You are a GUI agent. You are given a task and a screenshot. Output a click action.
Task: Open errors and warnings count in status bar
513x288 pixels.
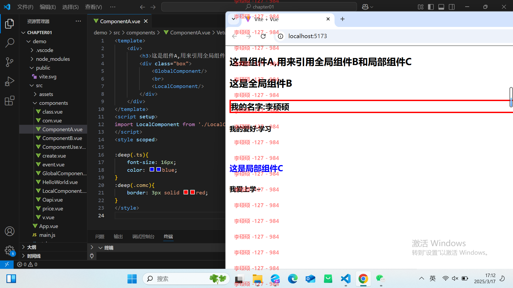point(27,264)
